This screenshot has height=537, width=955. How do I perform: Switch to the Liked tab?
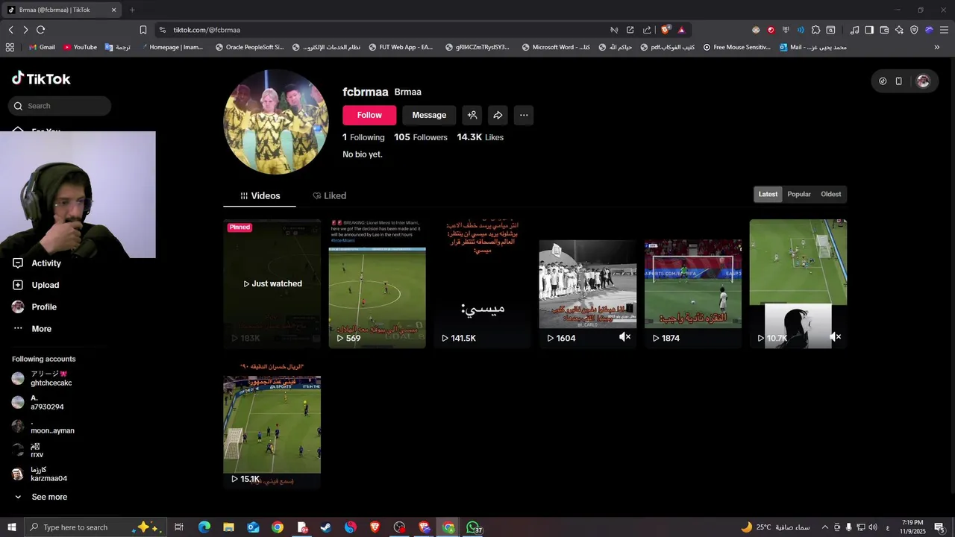click(x=329, y=195)
